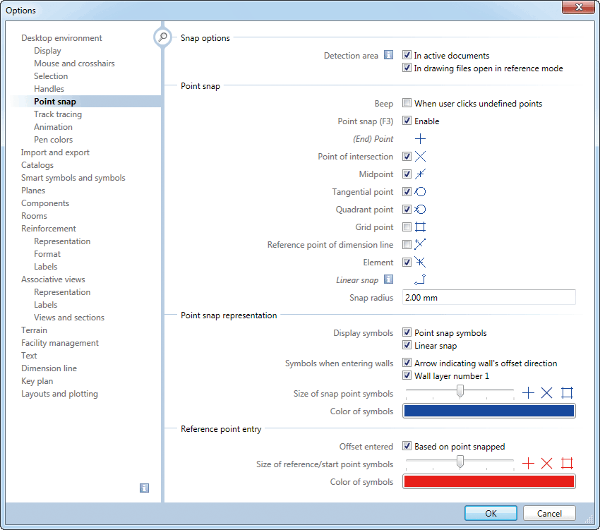Screen dimensions: 600x530
Task: Select Smart symbols and symbols
Action: point(73,178)
